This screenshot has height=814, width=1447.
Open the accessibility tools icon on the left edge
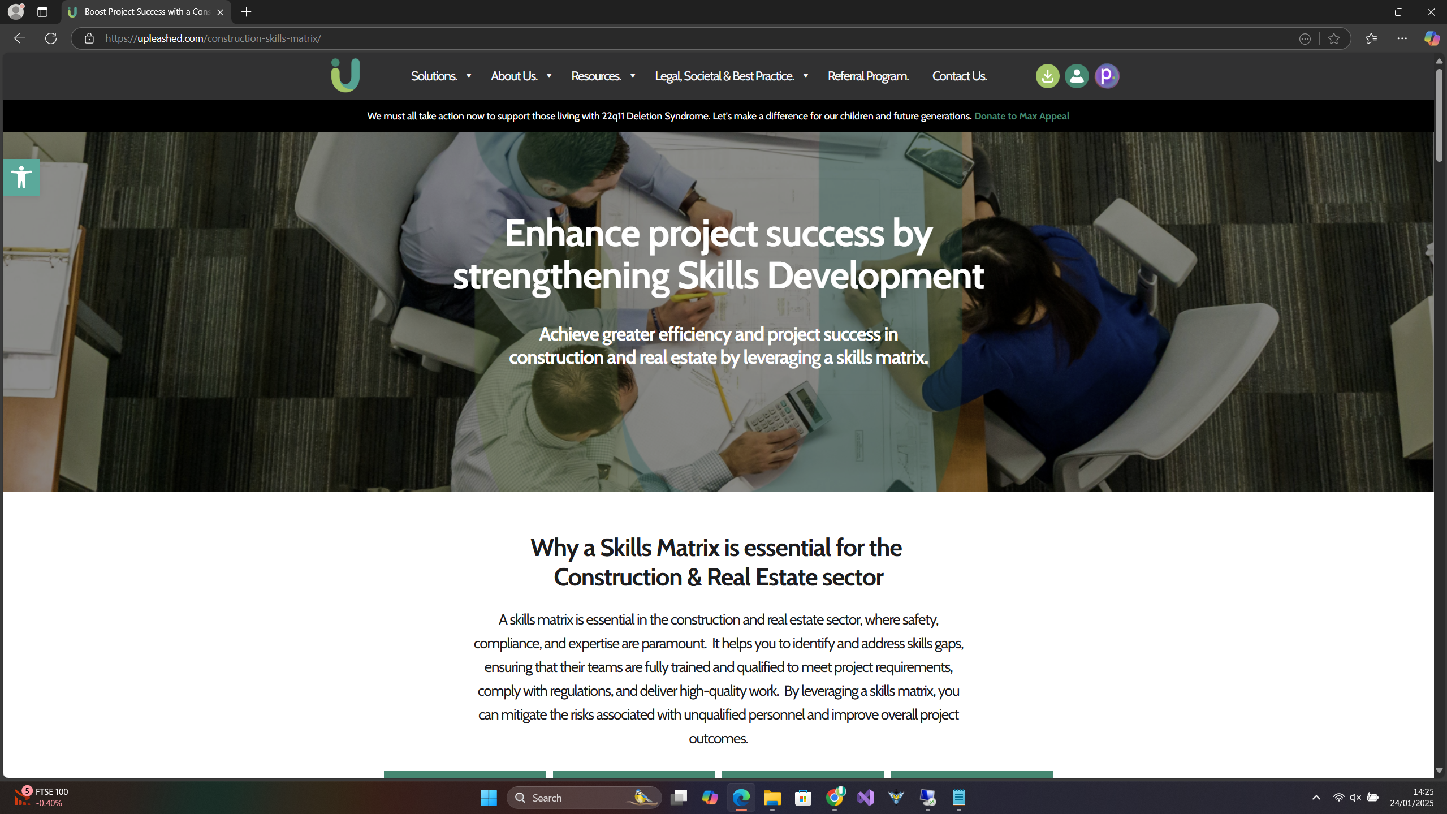(x=20, y=176)
